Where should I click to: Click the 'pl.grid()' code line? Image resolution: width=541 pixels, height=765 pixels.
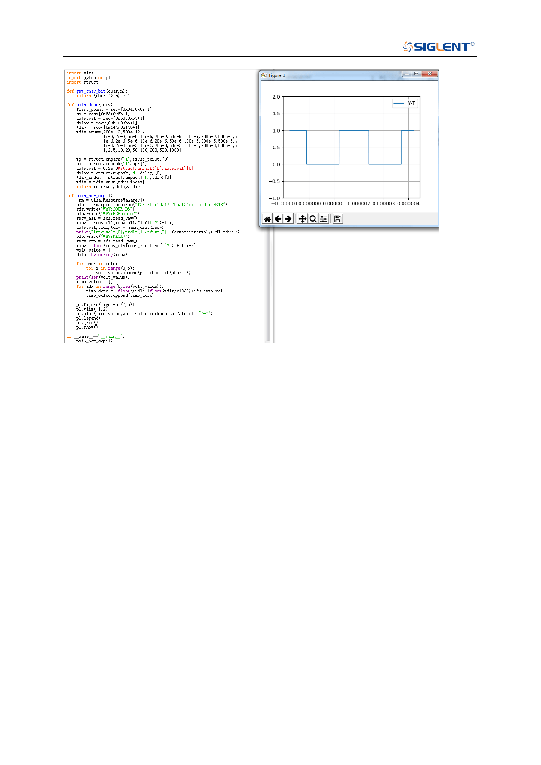pyautogui.click(x=87, y=323)
